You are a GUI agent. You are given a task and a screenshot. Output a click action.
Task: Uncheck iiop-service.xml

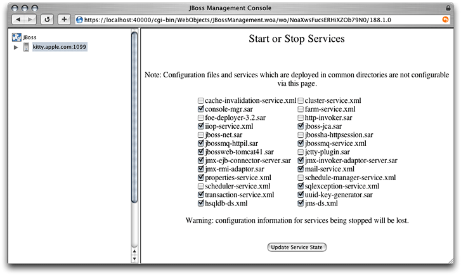tap(200, 126)
